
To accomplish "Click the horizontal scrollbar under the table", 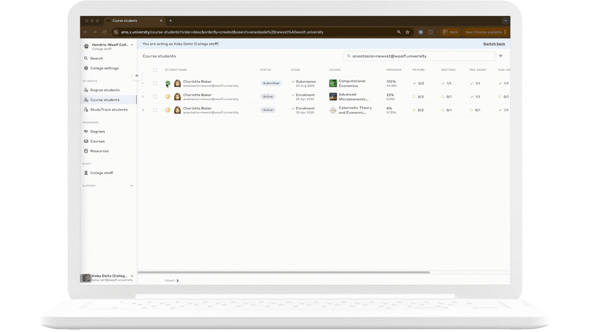I will (283, 272).
